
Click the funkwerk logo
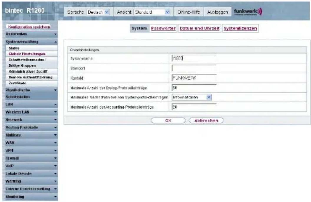[x=248, y=12]
